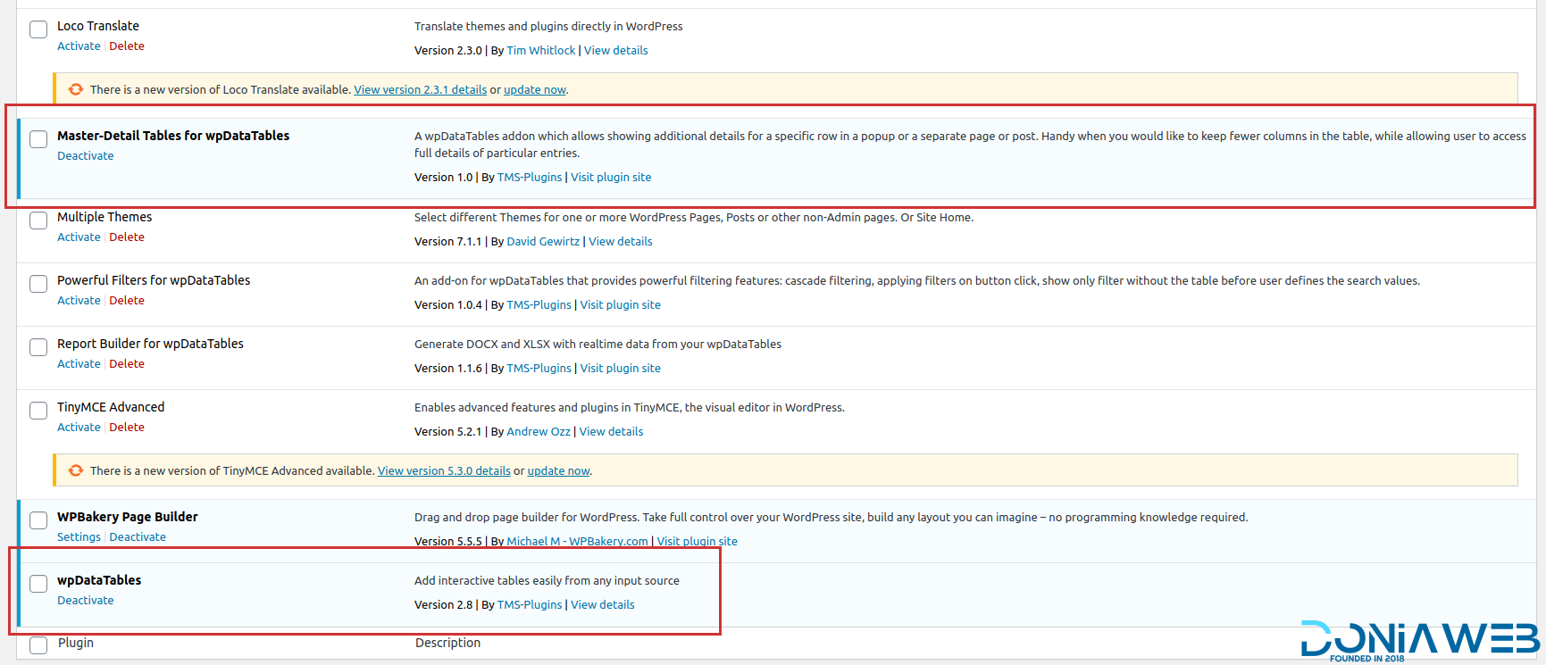1546x665 pixels.
Task: Open Michael M - WPBakery.com author link
Action: click(577, 542)
